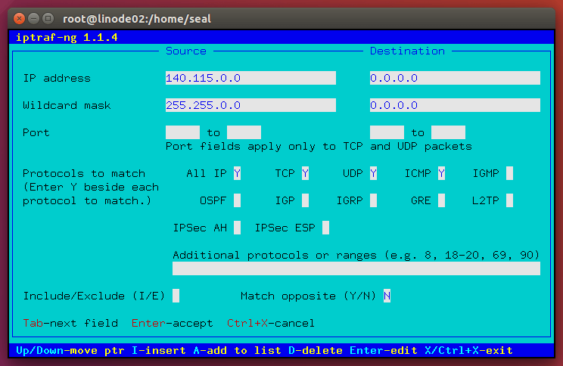
Task: Enable the L2TP protocol match box
Action: click(x=509, y=200)
